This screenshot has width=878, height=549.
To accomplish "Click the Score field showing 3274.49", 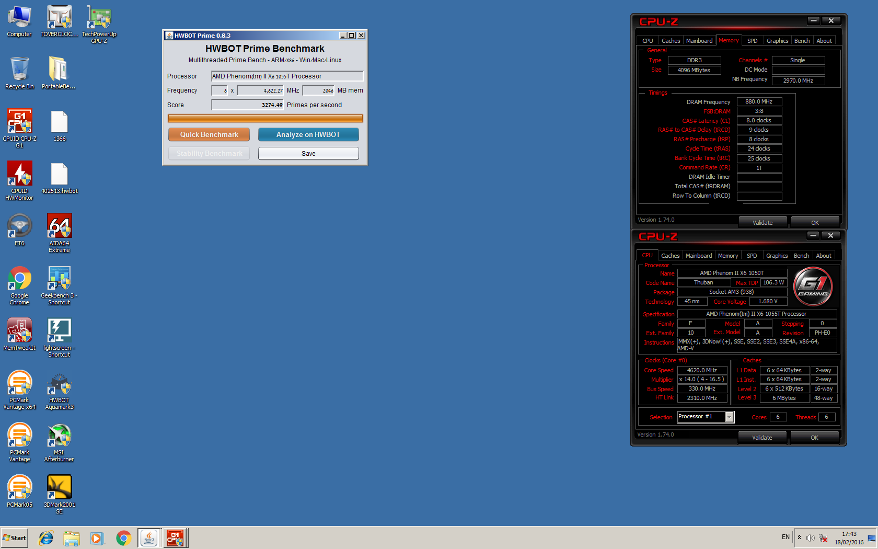I will [x=247, y=105].
